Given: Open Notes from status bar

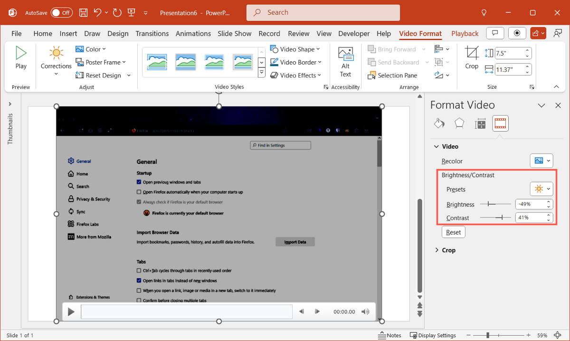Looking at the screenshot, I should click(x=390, y=335).
